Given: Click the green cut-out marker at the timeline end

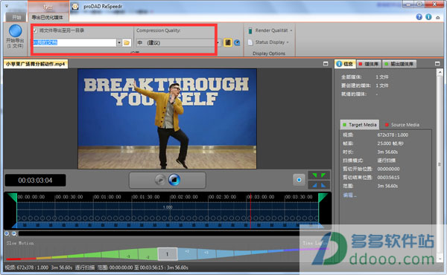Looking at the screenshot, I should click(323, 198).
